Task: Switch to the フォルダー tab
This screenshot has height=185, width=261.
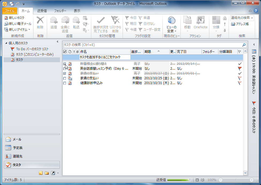Action: 60,11
